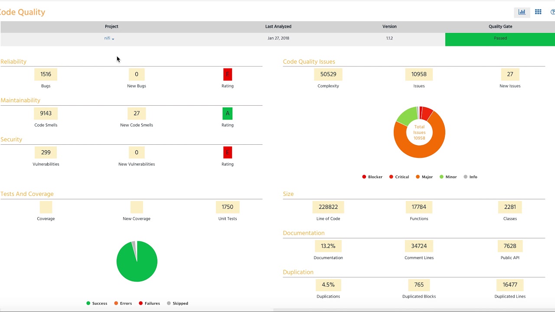The height and width of the screenshot is (312, 555).
Task: Expand the nifi project dropdown
Action: [109, 39]
